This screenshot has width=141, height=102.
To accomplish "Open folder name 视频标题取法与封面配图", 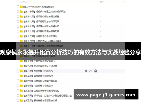I will [x=47, y=21].
